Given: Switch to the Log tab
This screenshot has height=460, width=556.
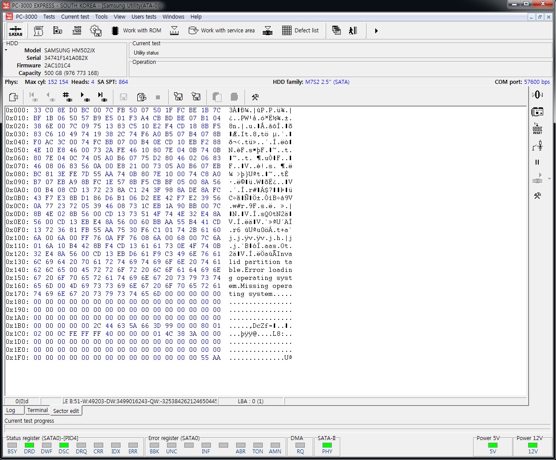Looking at the screenshot, I should [11, 410].
